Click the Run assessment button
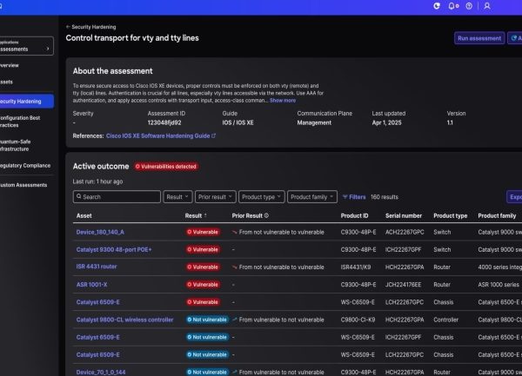The height and width of the screenshot is (376, 522). click(x=479, y=38)
